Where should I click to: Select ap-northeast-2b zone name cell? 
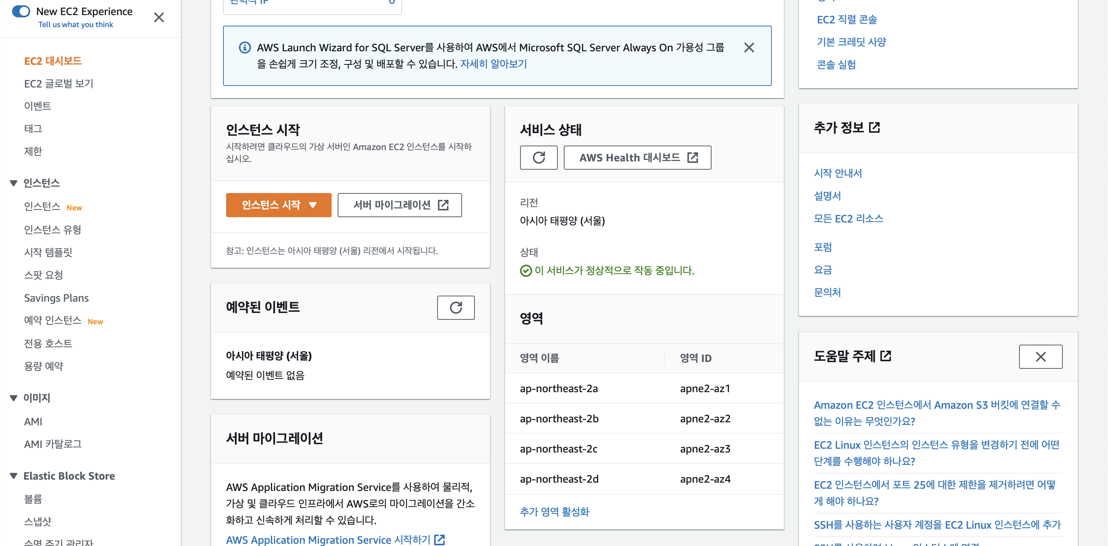click(x=559, y=419)
